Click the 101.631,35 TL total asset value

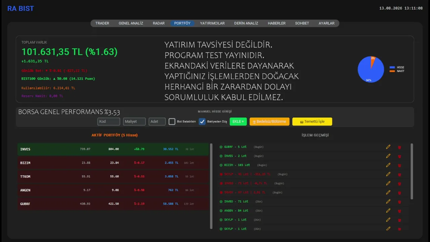(x=70, y=52)
